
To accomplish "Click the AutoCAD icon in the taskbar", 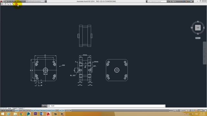I will [49, 114].
